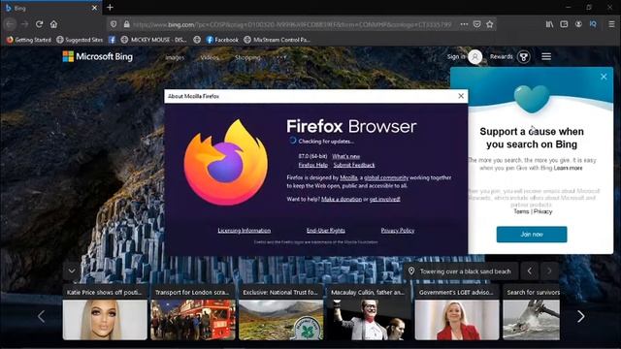Click the address bar URL field
Screen dimensions: 621x349
click(x=292, y=24)
